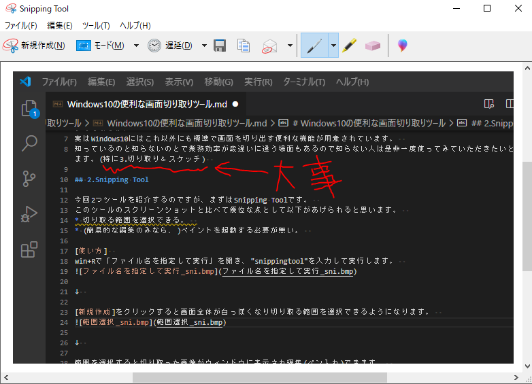Open VS Code 選択(S) menu

[139, 82]
